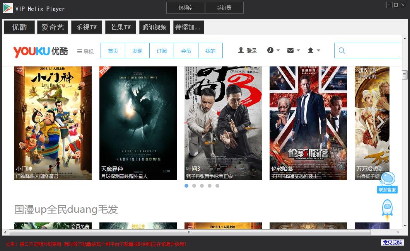This screenshot has height=251, width=410.
Task: Click the horizontal scrollbar right arrow
Action: [x=398, y=232]
